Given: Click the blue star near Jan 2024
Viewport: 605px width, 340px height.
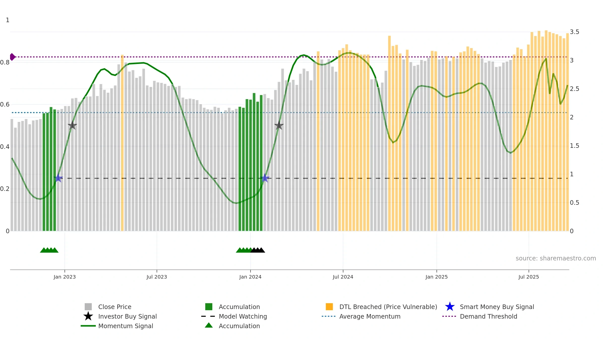Looking at the screenshot, I should (x=265, y=178).
